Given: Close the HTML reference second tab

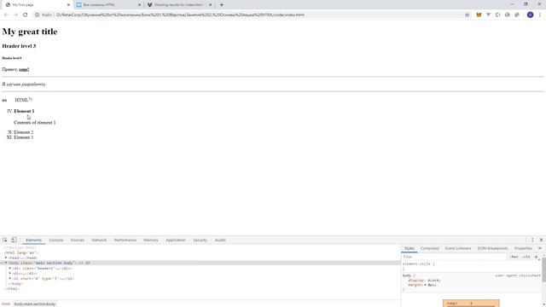Looking at the screenshot, I should click(x=139, y=5).
